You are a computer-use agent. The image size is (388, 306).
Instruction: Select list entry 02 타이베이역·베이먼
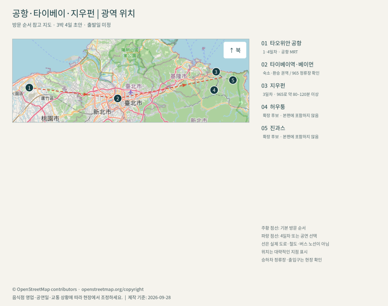(287, 64)
